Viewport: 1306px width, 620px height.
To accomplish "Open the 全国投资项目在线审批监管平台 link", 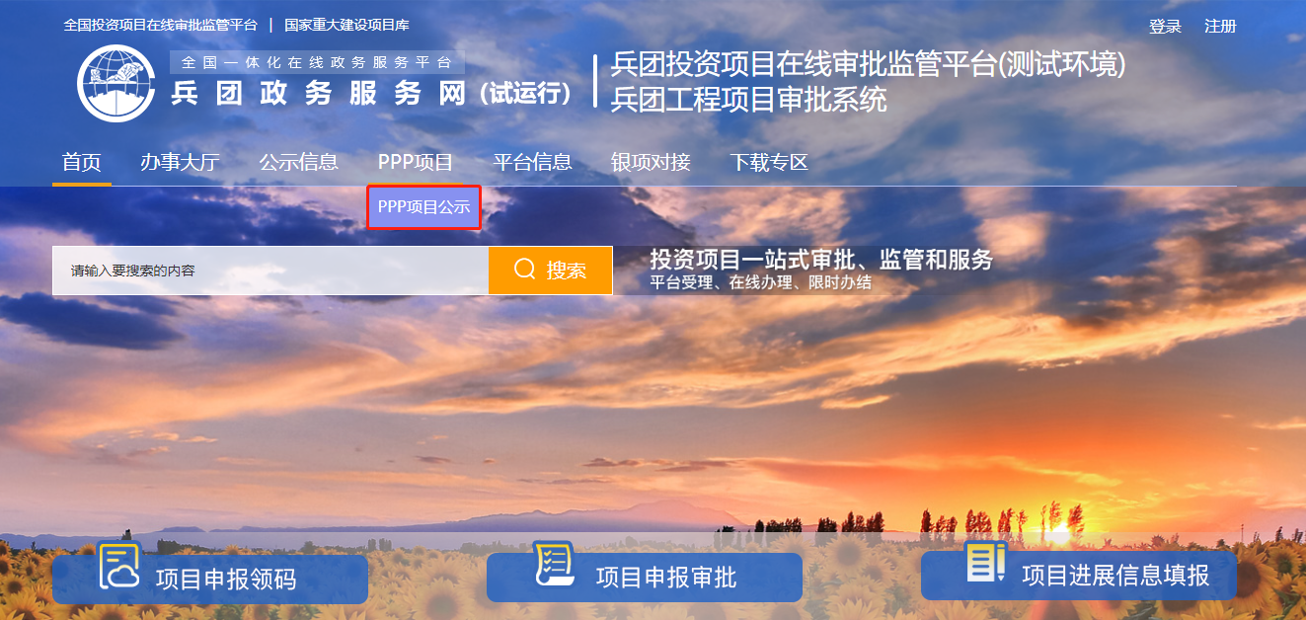I will coord(160,25).
